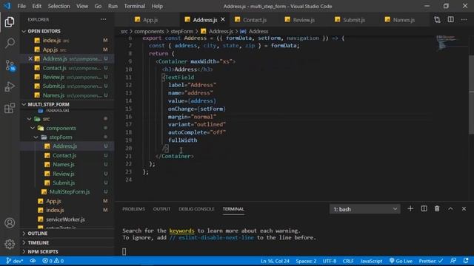Open the Terminal menu

(x=135, y=6)
